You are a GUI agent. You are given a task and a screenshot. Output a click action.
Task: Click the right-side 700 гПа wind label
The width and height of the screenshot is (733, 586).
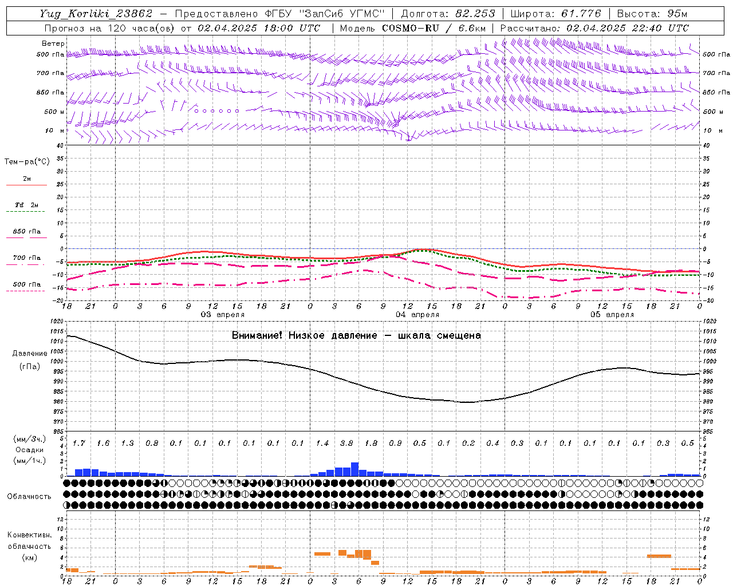[716, 73]
